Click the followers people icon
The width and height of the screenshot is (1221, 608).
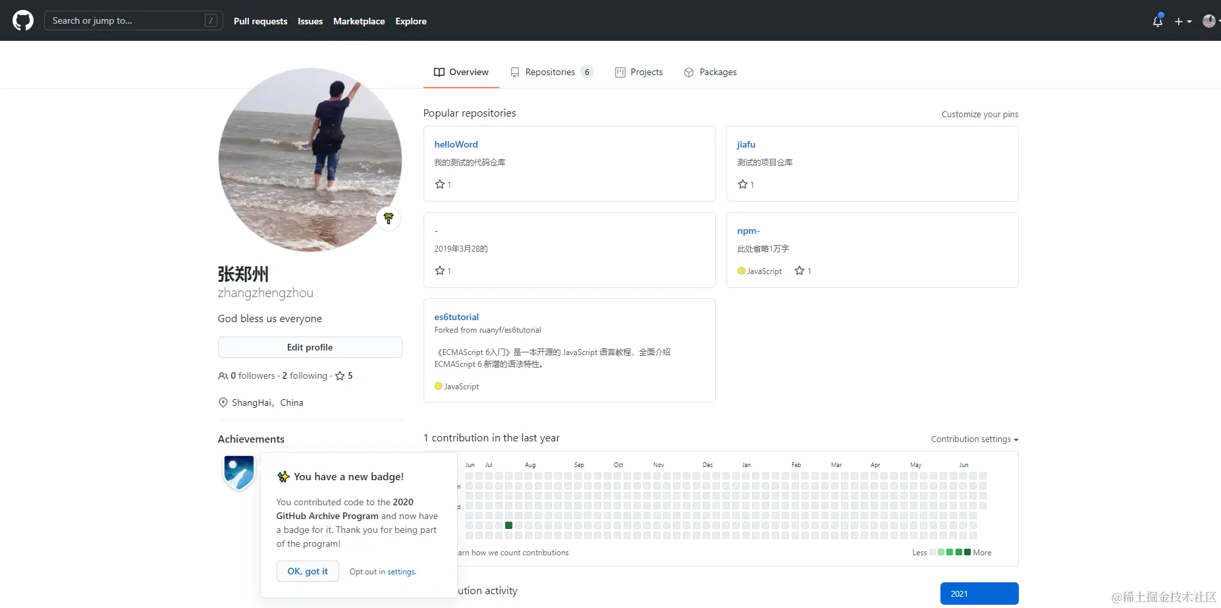click(x=223, y=375)
